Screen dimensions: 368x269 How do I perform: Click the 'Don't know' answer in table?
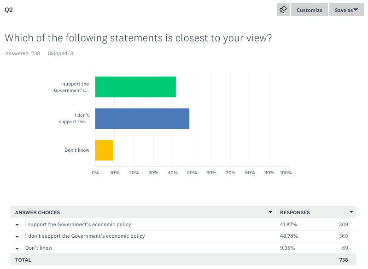coord(39,248)
